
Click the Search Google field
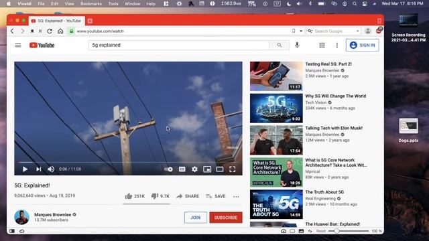pos(334,31)
